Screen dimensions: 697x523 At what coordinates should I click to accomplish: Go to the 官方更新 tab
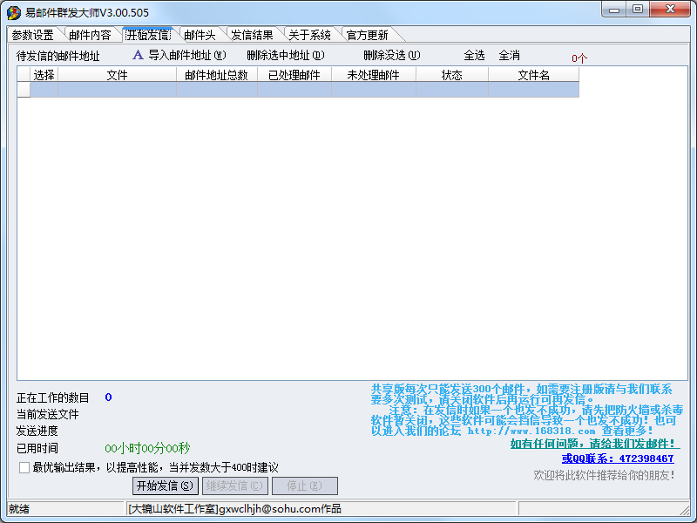click(367, 35)
